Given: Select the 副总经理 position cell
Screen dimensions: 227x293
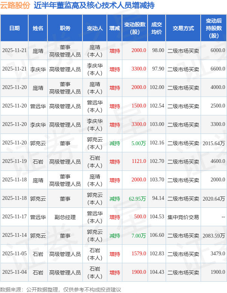Looking at the screenshot, I should click(65, 217).
